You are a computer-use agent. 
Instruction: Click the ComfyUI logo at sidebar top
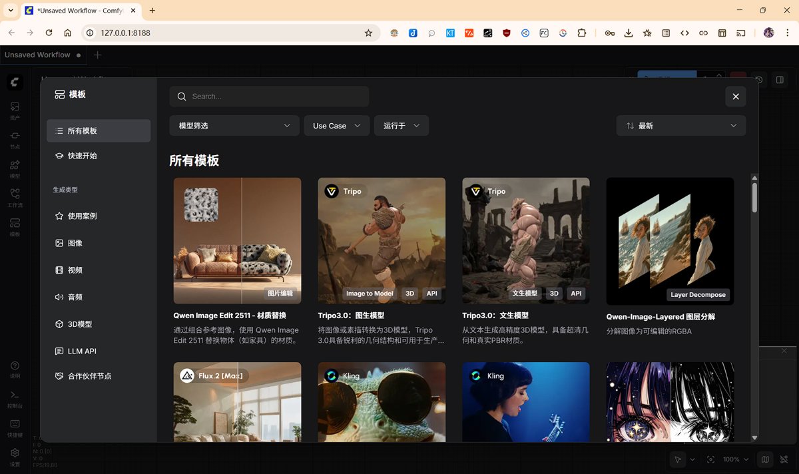pyautogui.click(x=15, y=83)
